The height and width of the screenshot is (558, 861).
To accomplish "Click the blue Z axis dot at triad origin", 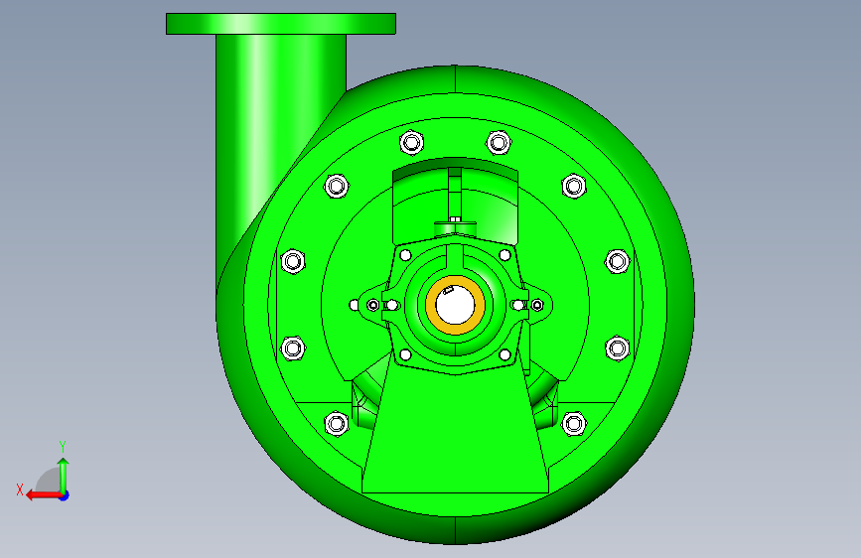I will pyautogui.click(x=65, y=495).
